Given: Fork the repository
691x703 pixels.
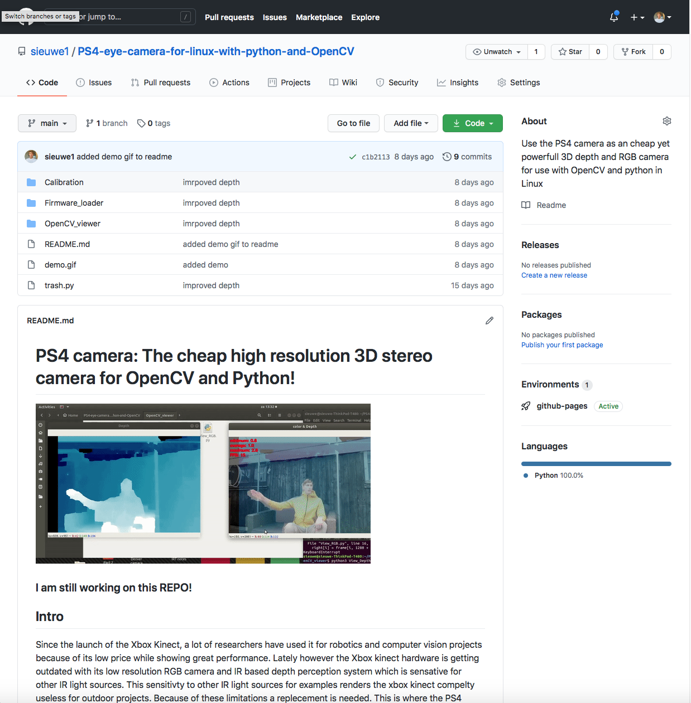Looking at the screenshot, I should pyautogui.click(x=634, y=52).
